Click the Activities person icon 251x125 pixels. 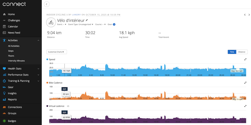(5, 40)
